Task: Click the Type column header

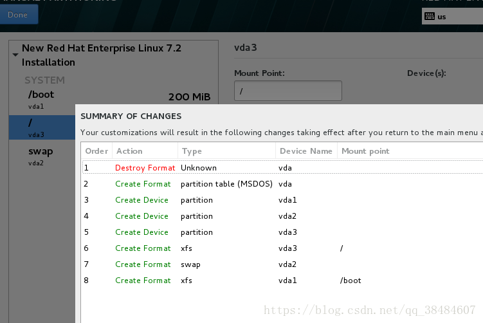Action: pyautogui.click(x=227, y=151)
